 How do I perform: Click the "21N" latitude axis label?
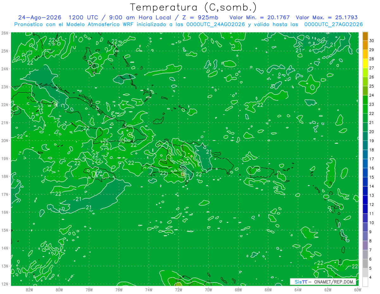point(5,122)
